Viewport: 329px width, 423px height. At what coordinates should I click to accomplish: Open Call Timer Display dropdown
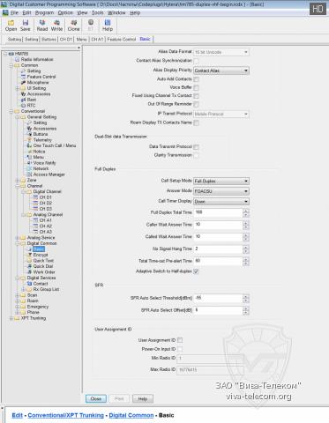[221, 202]
